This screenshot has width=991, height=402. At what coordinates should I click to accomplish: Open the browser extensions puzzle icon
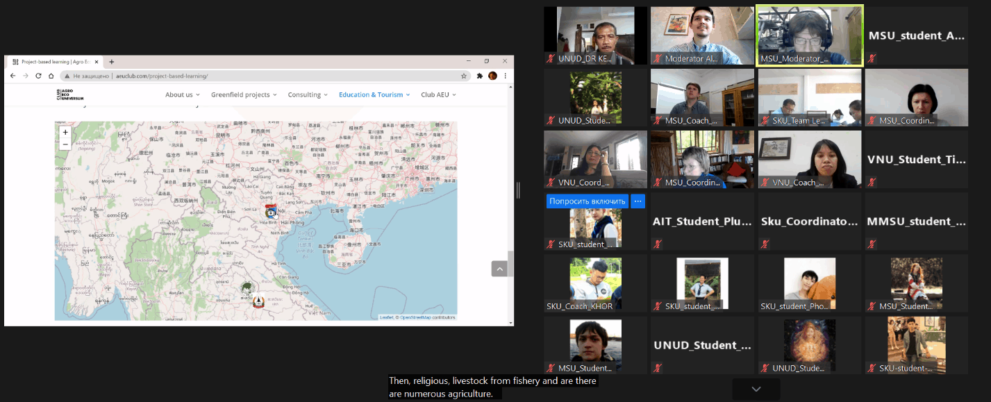(x=479, y=76)
